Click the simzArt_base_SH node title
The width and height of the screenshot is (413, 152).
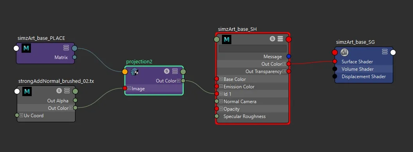(237, 29)
